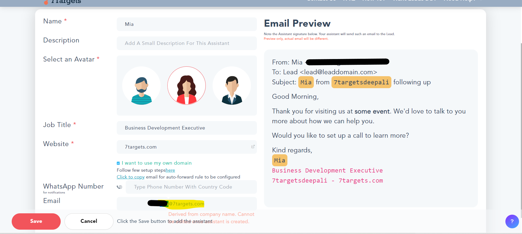Open the purple help question mark button

click(512, 221)
